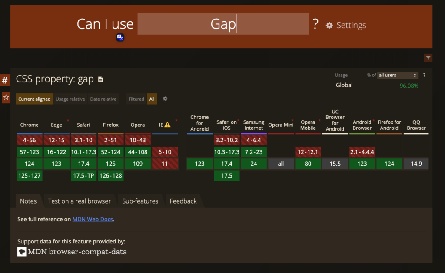
Task: Click the MDN browser-compat-data link
Action: click(77, 252)
